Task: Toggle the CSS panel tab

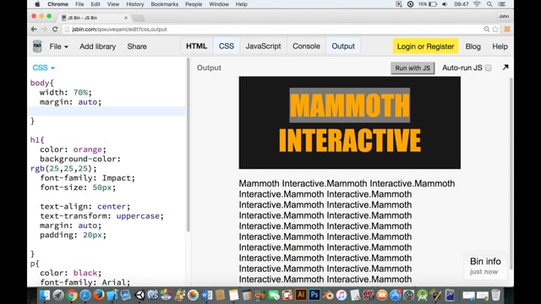Action: point(227,46)
